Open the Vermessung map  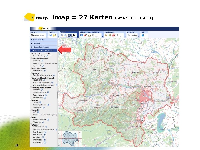click(x=38, y=97)
